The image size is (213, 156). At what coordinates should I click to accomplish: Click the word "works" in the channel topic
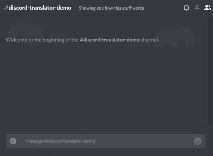(138, 8)
